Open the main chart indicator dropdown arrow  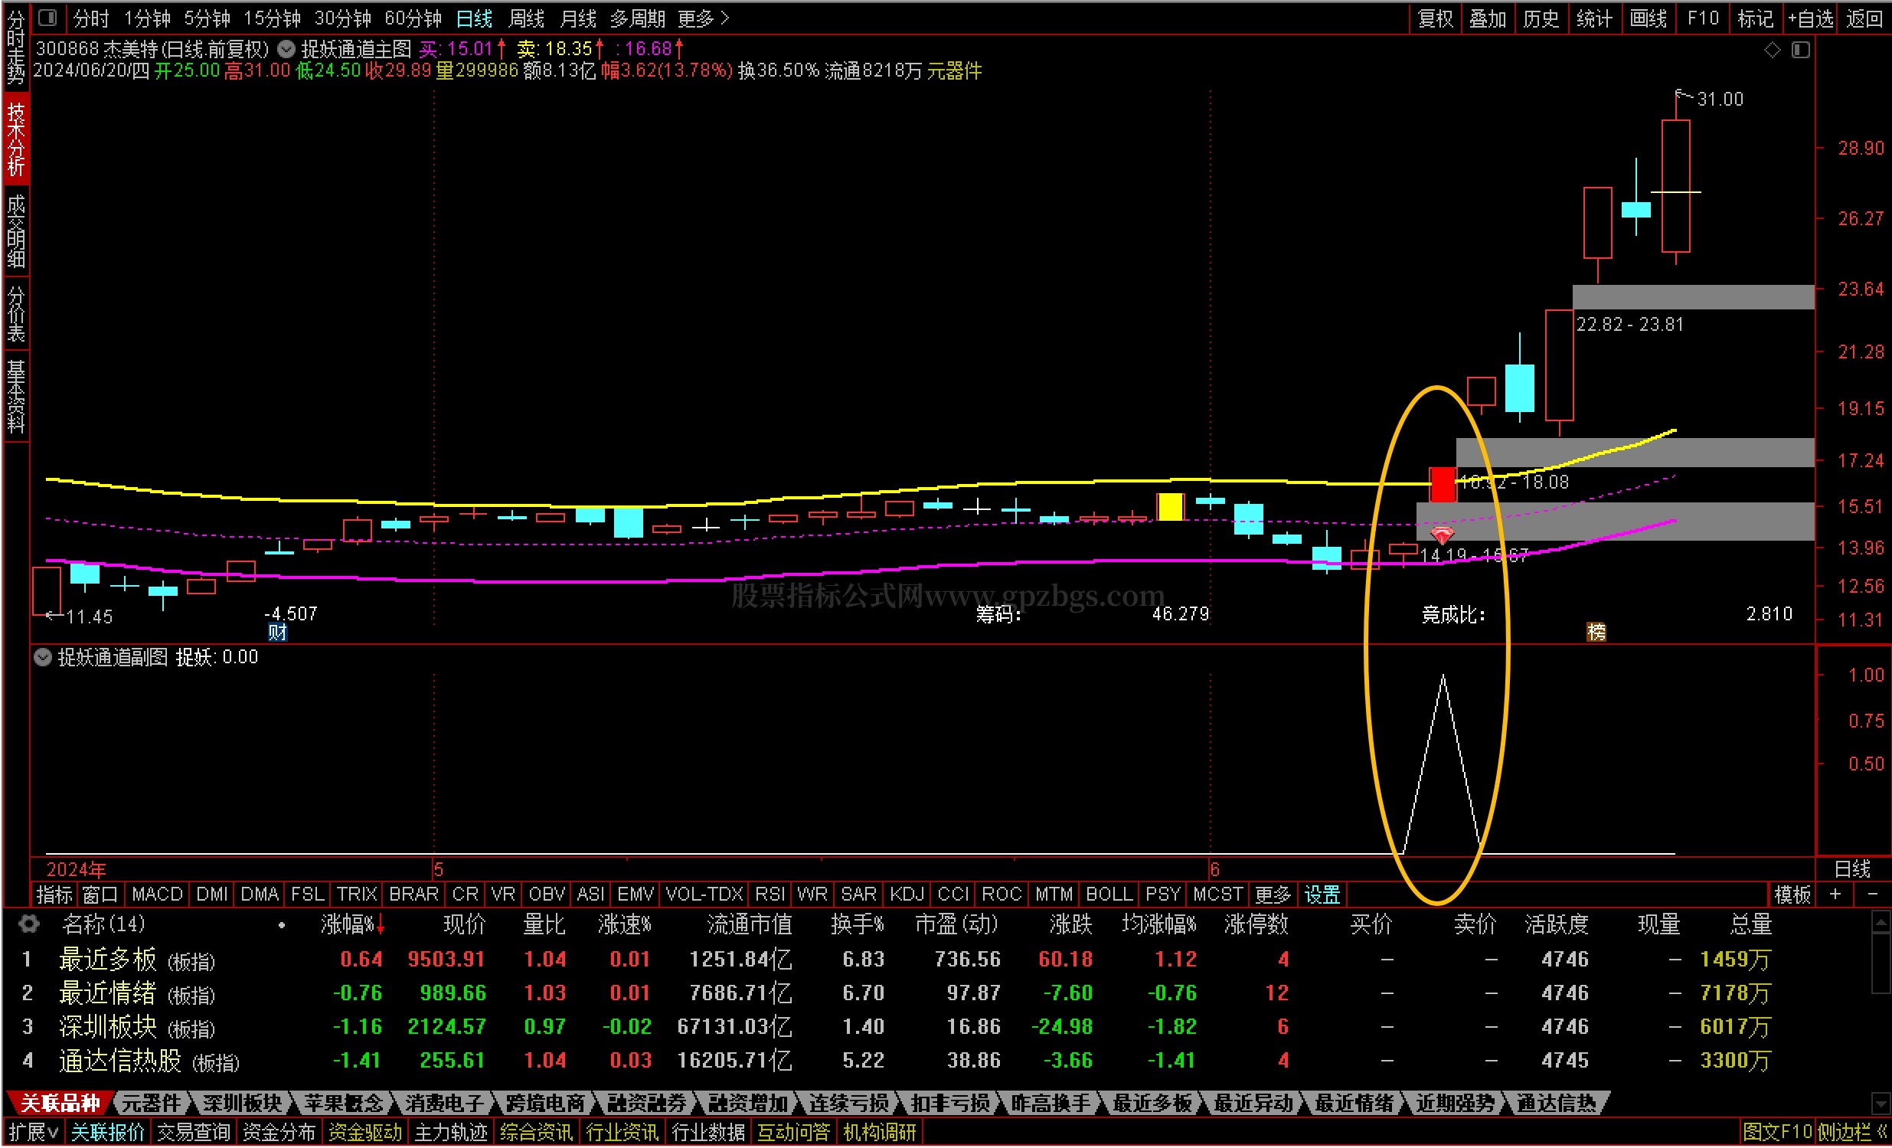tap(286, 49)
